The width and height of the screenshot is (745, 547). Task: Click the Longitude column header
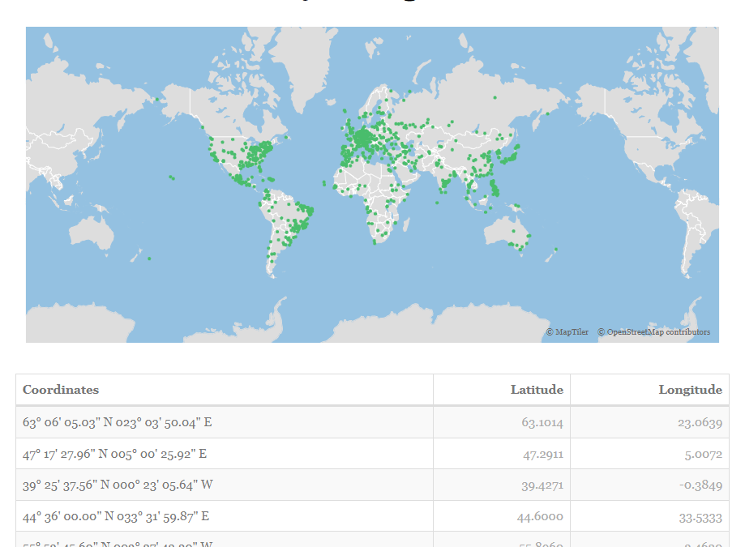[x=649, y=390]
